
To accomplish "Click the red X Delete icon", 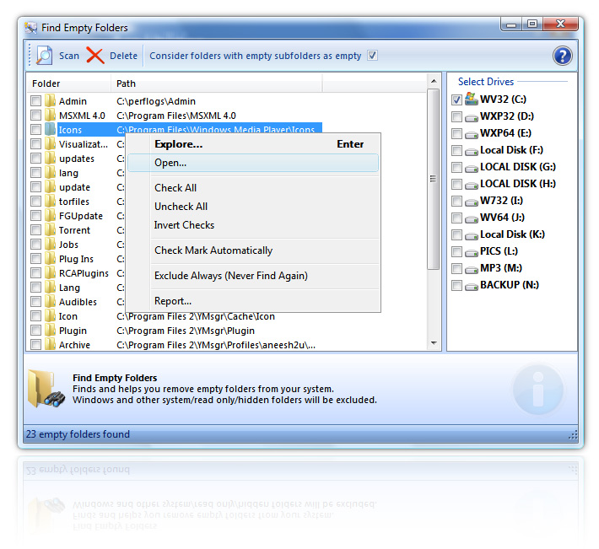I will pyautogui.click(x=95, y=57).
